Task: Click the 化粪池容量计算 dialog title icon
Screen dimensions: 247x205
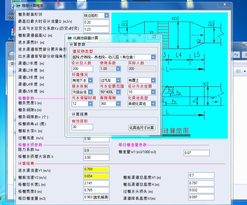Action: coord(69,38)
